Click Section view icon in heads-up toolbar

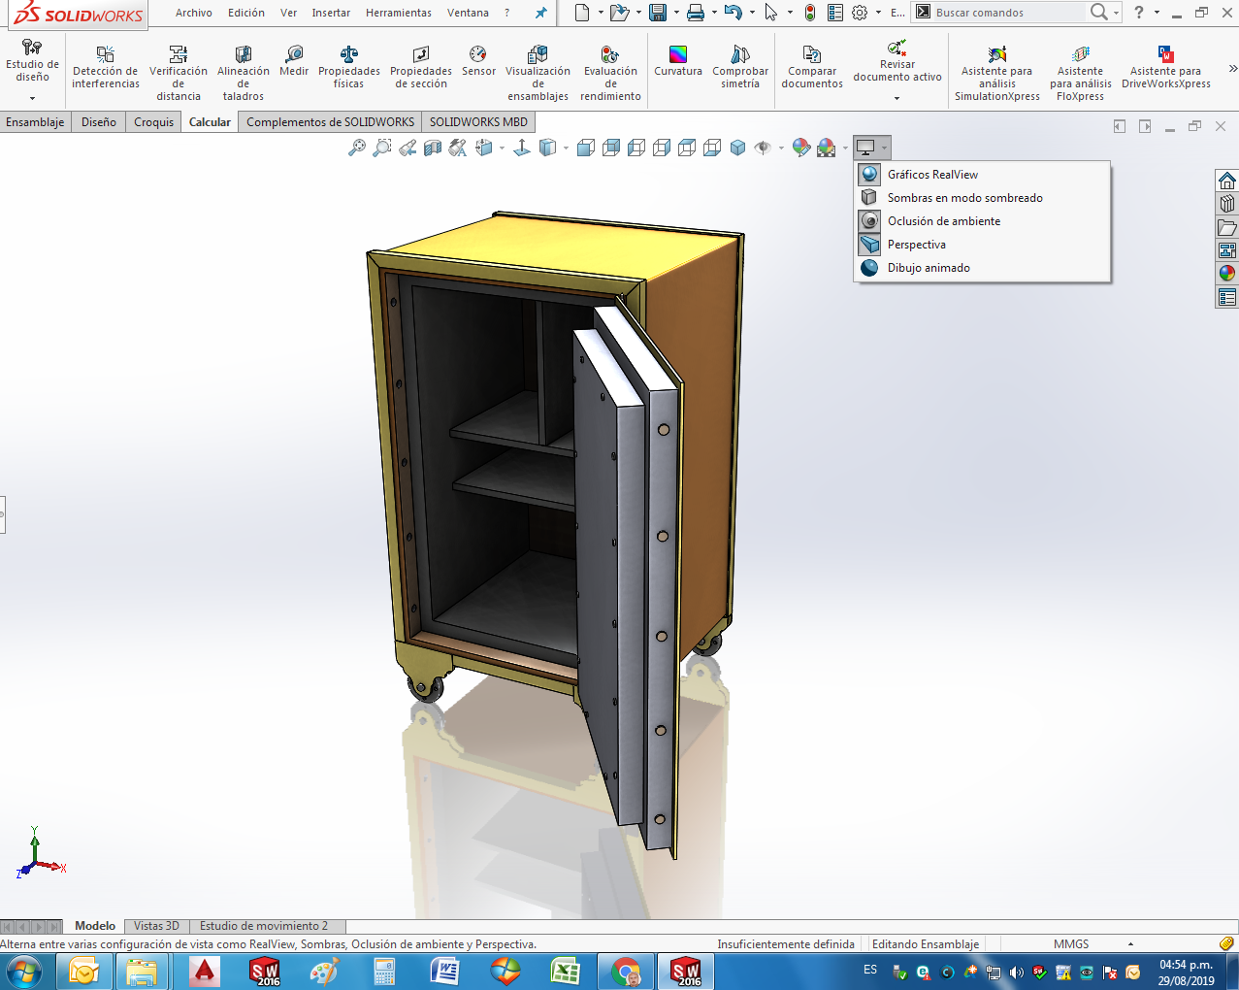[x=433, y=148]
